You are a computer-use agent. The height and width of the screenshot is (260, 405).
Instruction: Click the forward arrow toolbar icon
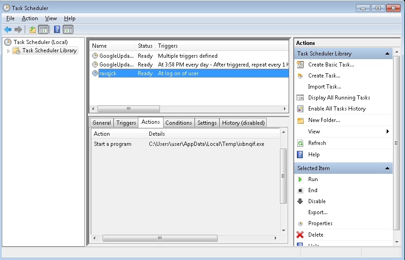coord(18,29)
